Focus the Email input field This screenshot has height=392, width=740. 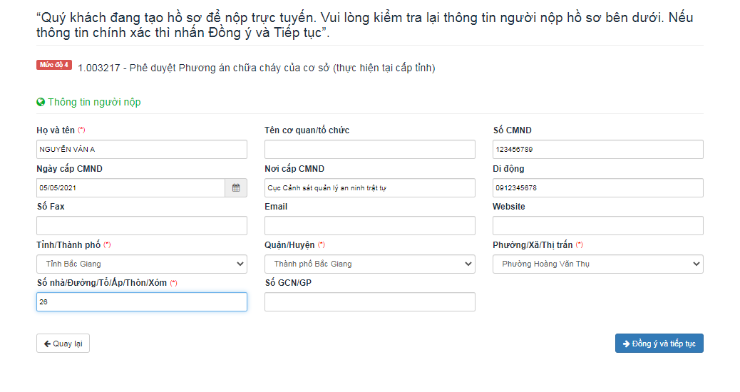[369, 225]
